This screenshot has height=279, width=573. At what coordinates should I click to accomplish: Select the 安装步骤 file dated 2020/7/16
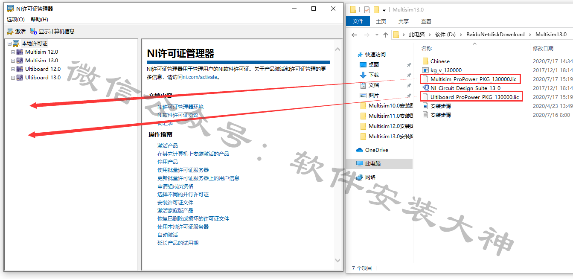(441, 115)
